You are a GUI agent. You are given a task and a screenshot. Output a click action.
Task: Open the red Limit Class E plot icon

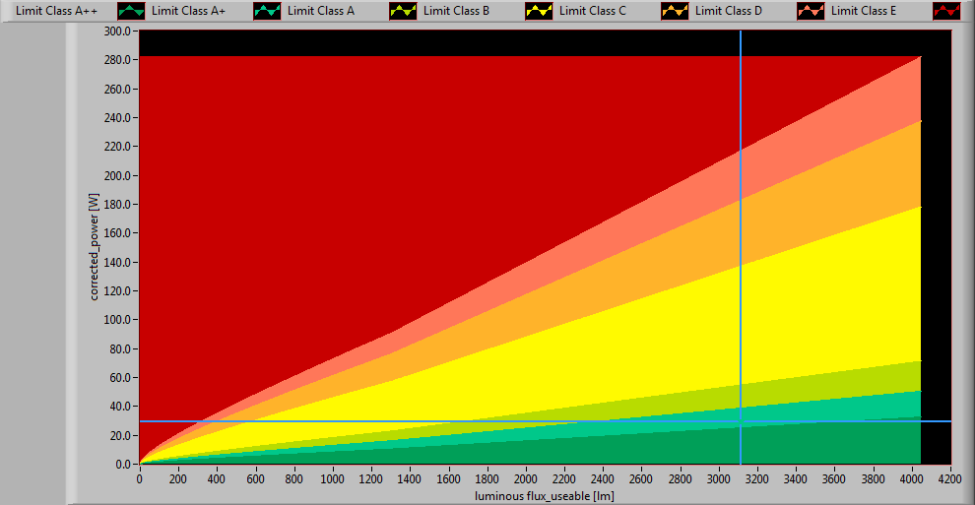tap(946, 11)
